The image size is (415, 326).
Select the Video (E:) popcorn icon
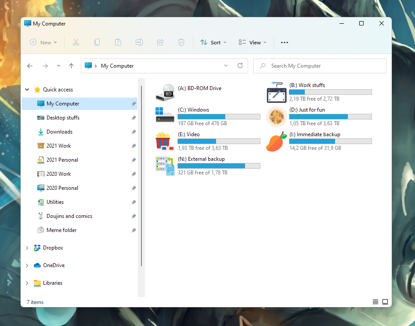[165, 141]
